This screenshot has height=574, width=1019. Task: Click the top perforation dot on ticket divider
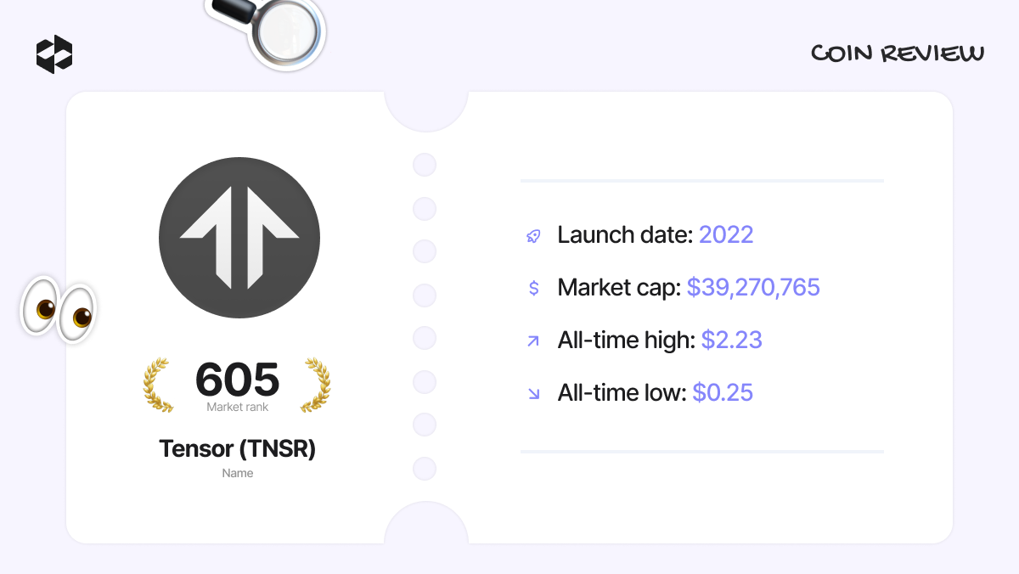[x=425, y=165]
